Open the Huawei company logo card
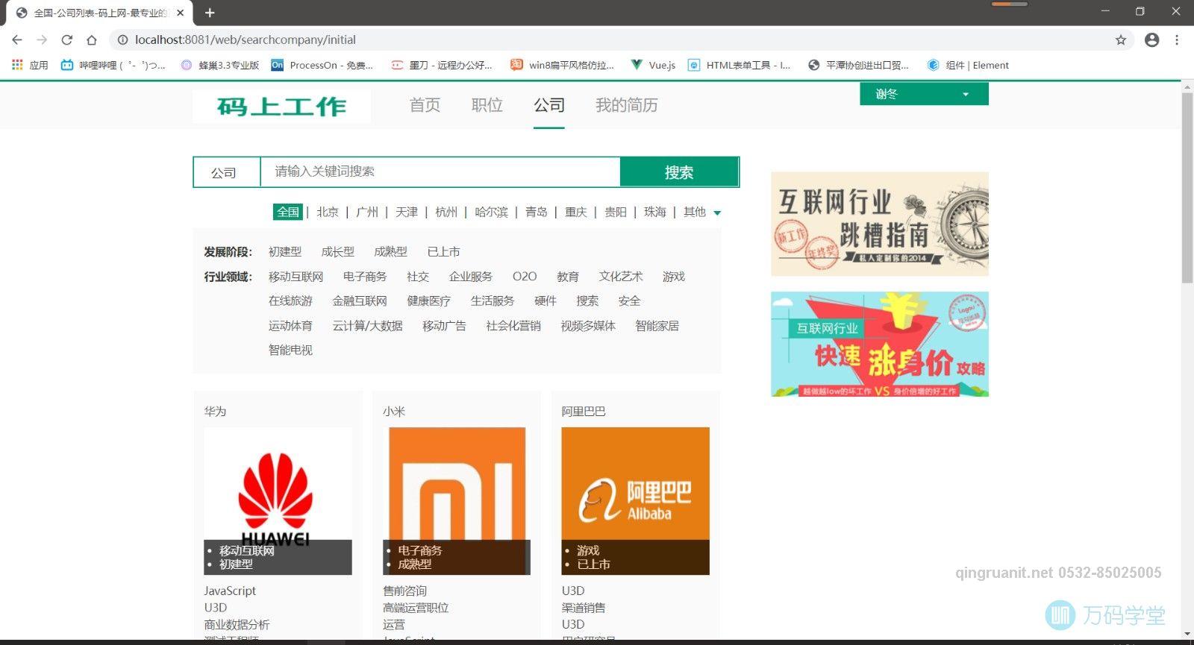This screenshot has height=645, width=1194. click(x=278, y=501)
